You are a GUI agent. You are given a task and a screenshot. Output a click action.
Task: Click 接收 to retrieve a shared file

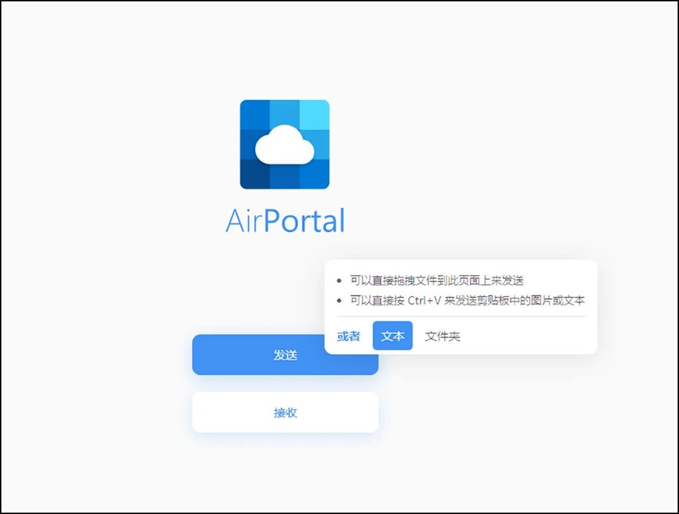click(x=285, y=412)
